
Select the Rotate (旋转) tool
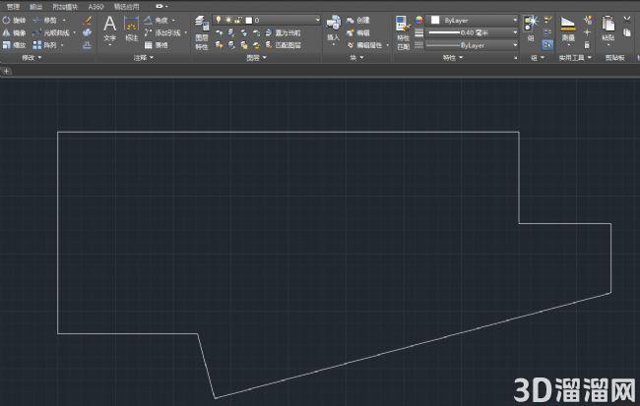14,21
